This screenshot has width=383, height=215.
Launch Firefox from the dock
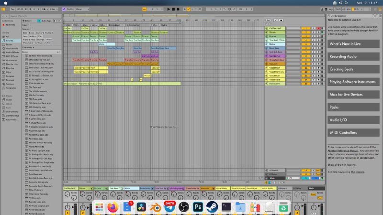click(113, 207)
